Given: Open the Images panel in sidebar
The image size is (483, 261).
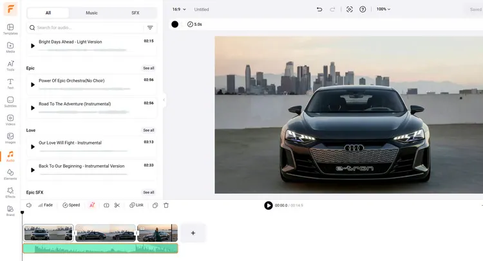Looking at the screenshot, I should pyautogui.click(x=10, y=138).
